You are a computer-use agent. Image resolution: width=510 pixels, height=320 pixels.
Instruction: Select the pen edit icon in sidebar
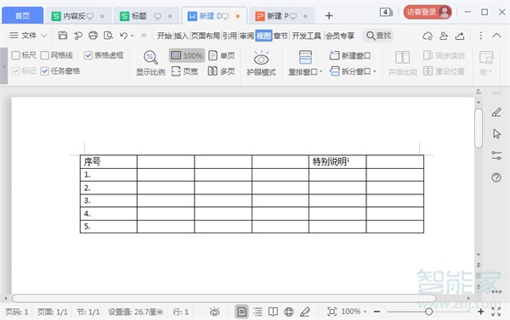coord(496,112)
